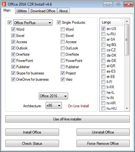Uncheck Word under Office ProPlus
The width and height of the screenshot is (135, 152).
(x=13, y=29)
